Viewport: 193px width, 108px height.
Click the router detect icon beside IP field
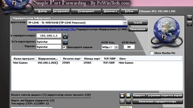pyautogui.click(x=65, y=36)
